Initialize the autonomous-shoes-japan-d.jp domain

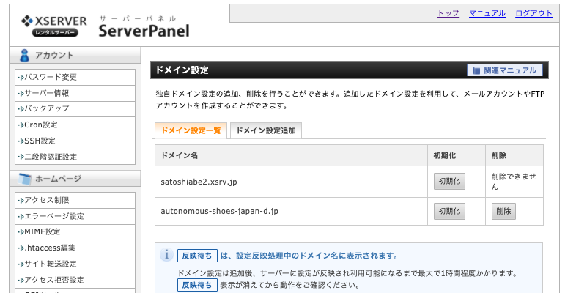point(449,211)
